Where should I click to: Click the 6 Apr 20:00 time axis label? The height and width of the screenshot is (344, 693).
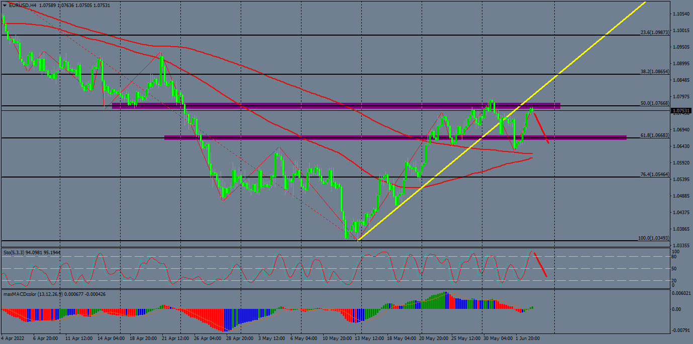(x=46, y=338)
